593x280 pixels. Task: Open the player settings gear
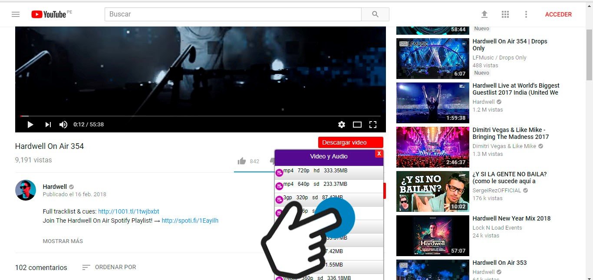pyautogui.click(x=342, y=125)
